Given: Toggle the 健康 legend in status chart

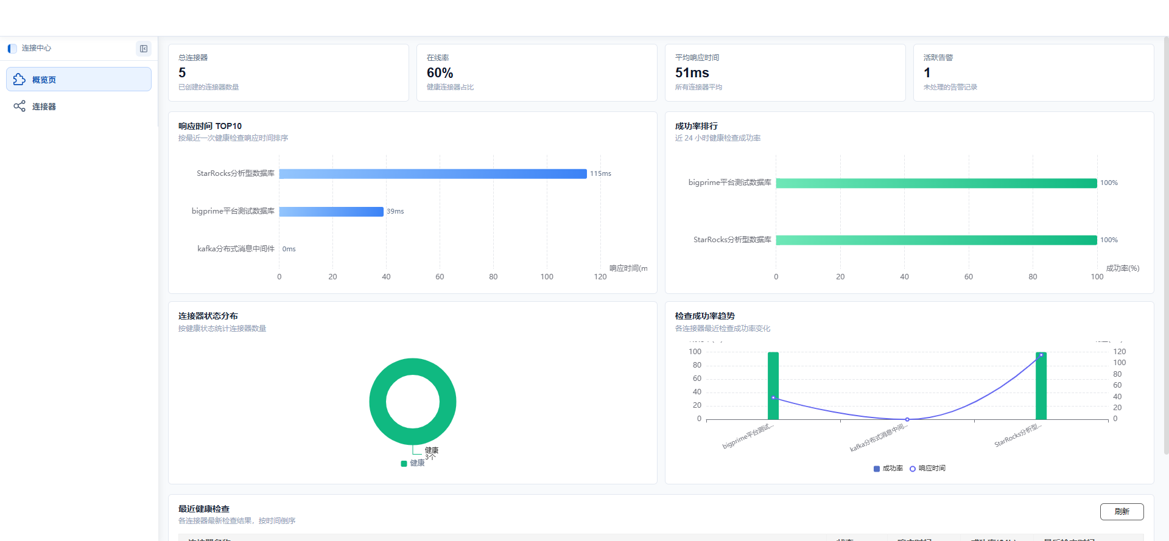Looking at the screenshot, I should pyautogui.click(x=413, y=464).
